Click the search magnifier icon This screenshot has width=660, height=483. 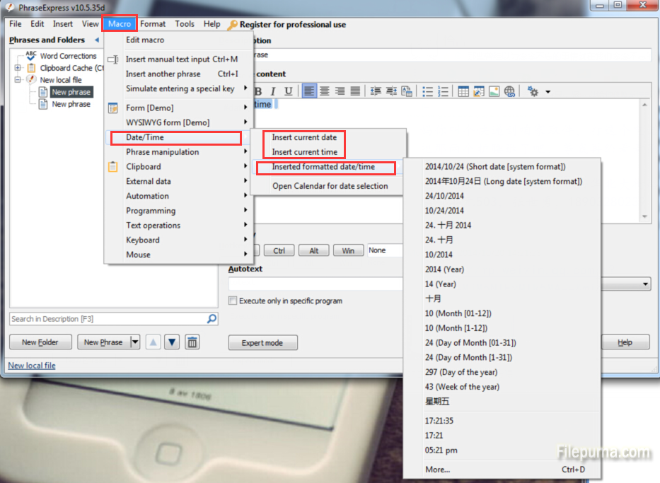tap(212, 319)
